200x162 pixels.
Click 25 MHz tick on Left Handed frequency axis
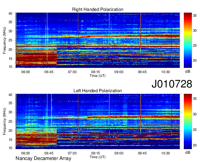point(10,122)
